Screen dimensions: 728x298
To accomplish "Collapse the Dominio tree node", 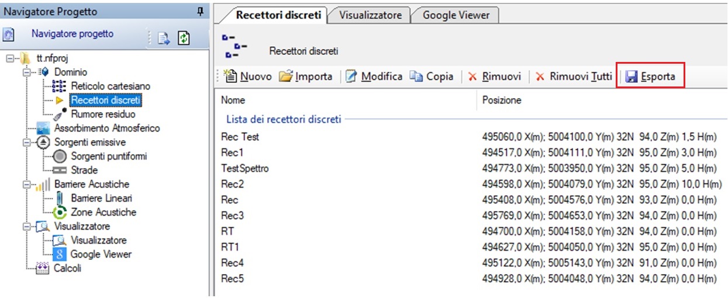I will pyautogui.click(x=26, y=72).
